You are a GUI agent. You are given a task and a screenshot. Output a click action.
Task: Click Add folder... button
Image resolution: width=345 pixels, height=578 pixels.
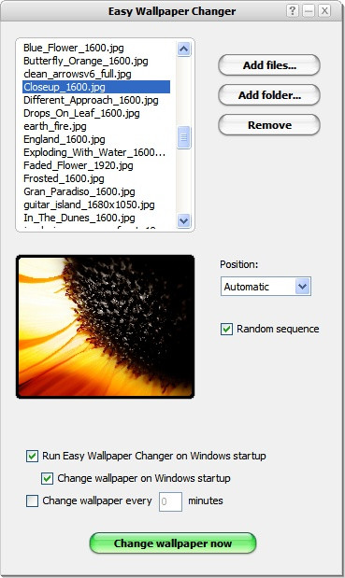click(x=269, y=95)
